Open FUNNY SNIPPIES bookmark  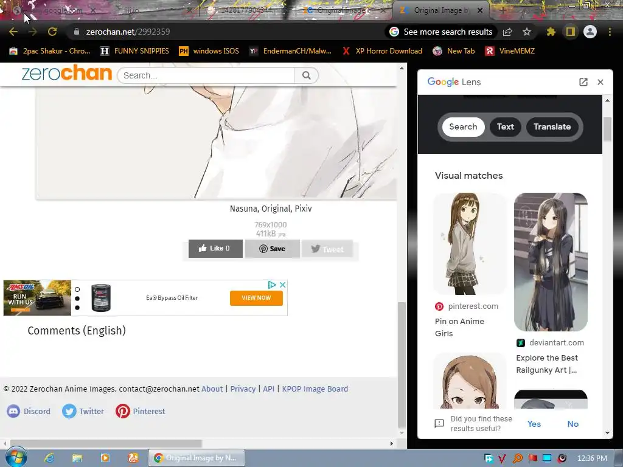134,51
